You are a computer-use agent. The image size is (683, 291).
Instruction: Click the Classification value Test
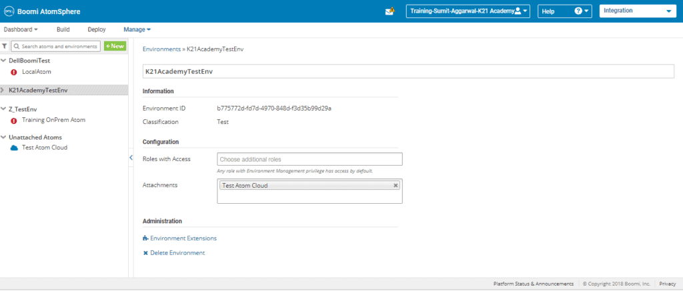pos(223,122)
